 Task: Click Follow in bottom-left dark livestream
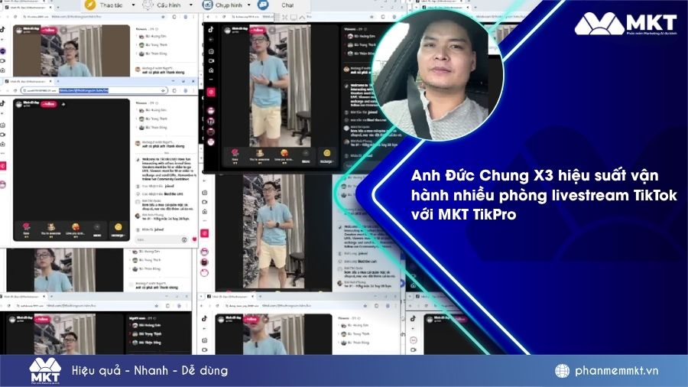pos(42,319)
